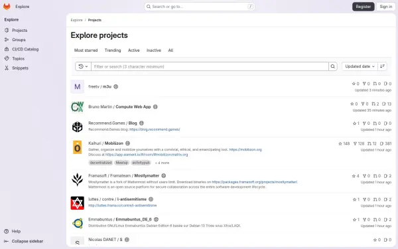Click the l-antisemitisme star avatar
The image size is (398, 249).
[78, 203]
